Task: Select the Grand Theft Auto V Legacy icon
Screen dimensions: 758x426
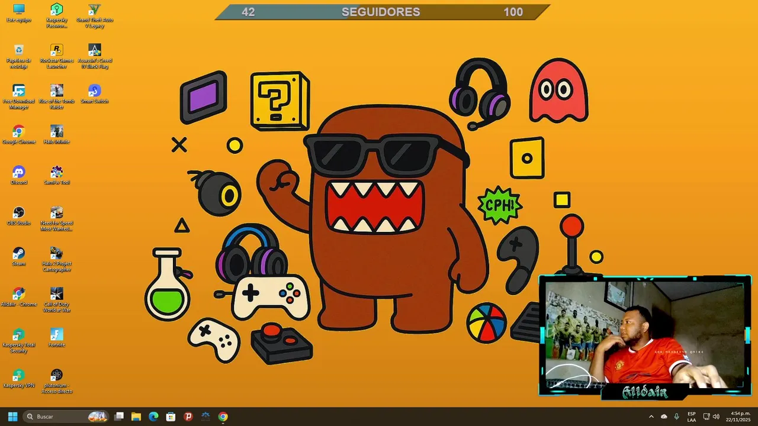Action: tap(95, 16)
